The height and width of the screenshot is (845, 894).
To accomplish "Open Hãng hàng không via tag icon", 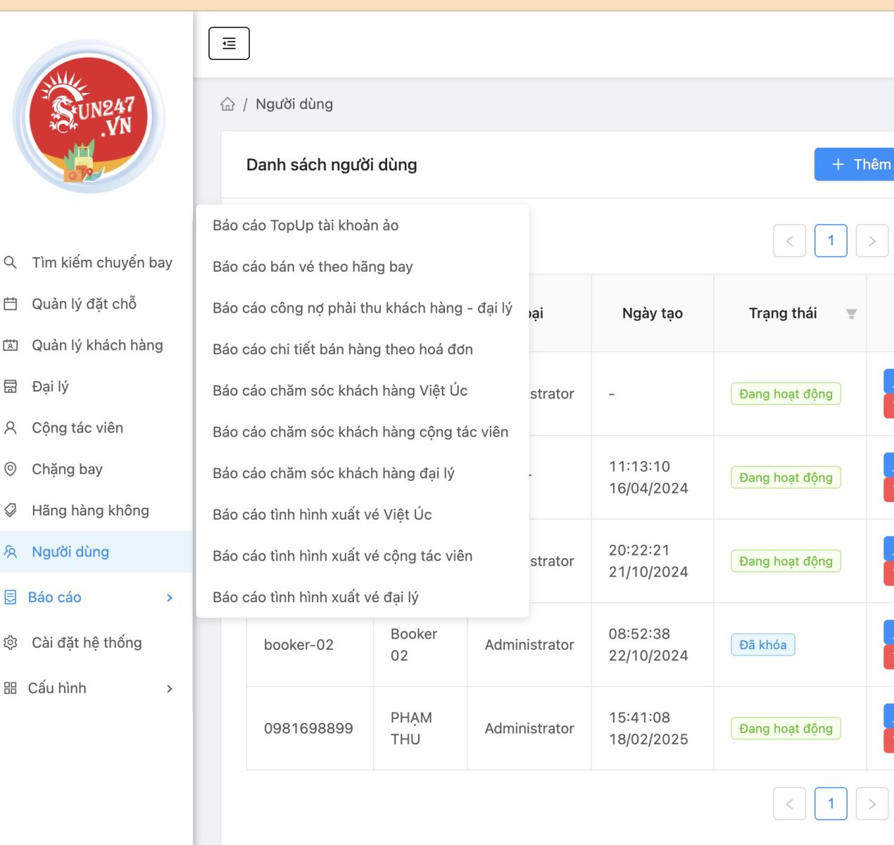I will (x=11, y=510).
